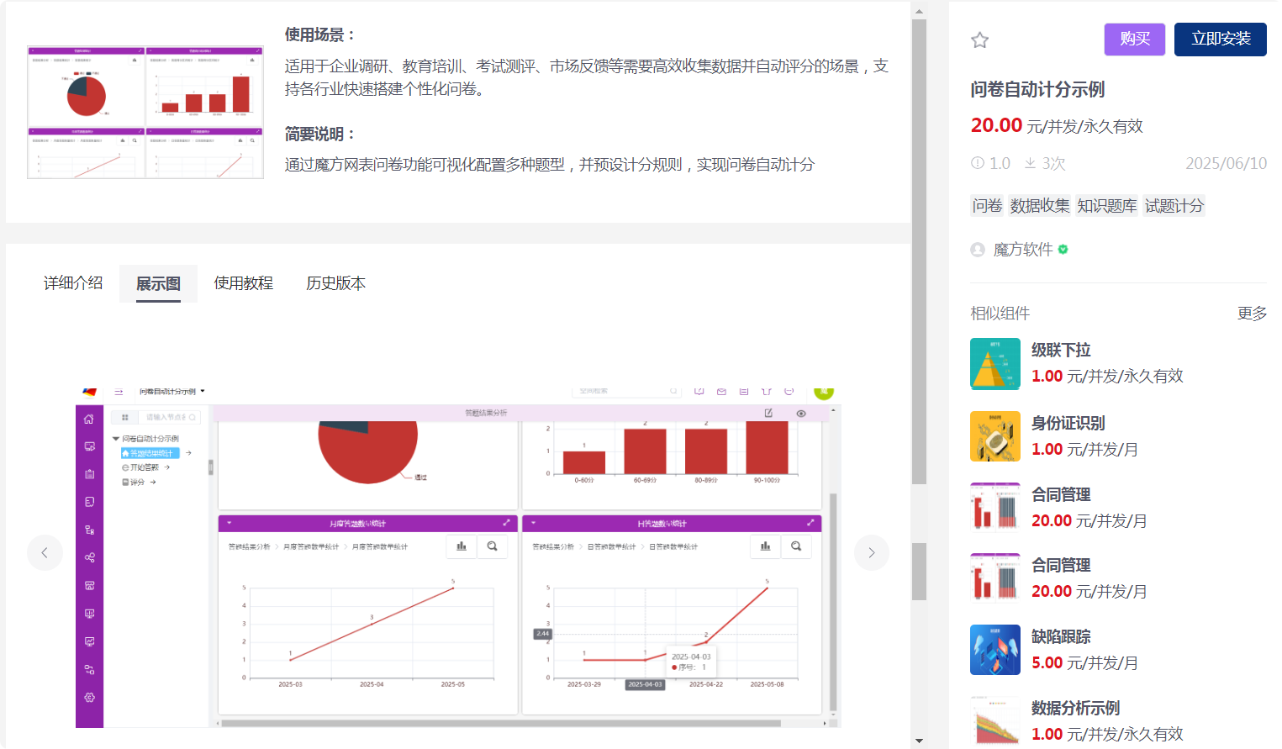The image size is (1282, 749).
Task: Show next showcase image with right arrow
Action: 872,552
